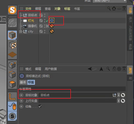Toggle the Enable Axis tool icon
Viewport: 134px width, 124px height.
[x=12, y=97]
